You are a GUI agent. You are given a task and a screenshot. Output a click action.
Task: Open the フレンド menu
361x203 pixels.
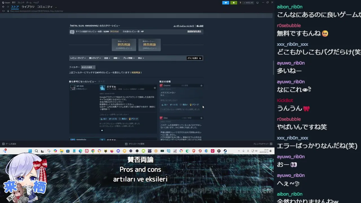click(21, 3)
